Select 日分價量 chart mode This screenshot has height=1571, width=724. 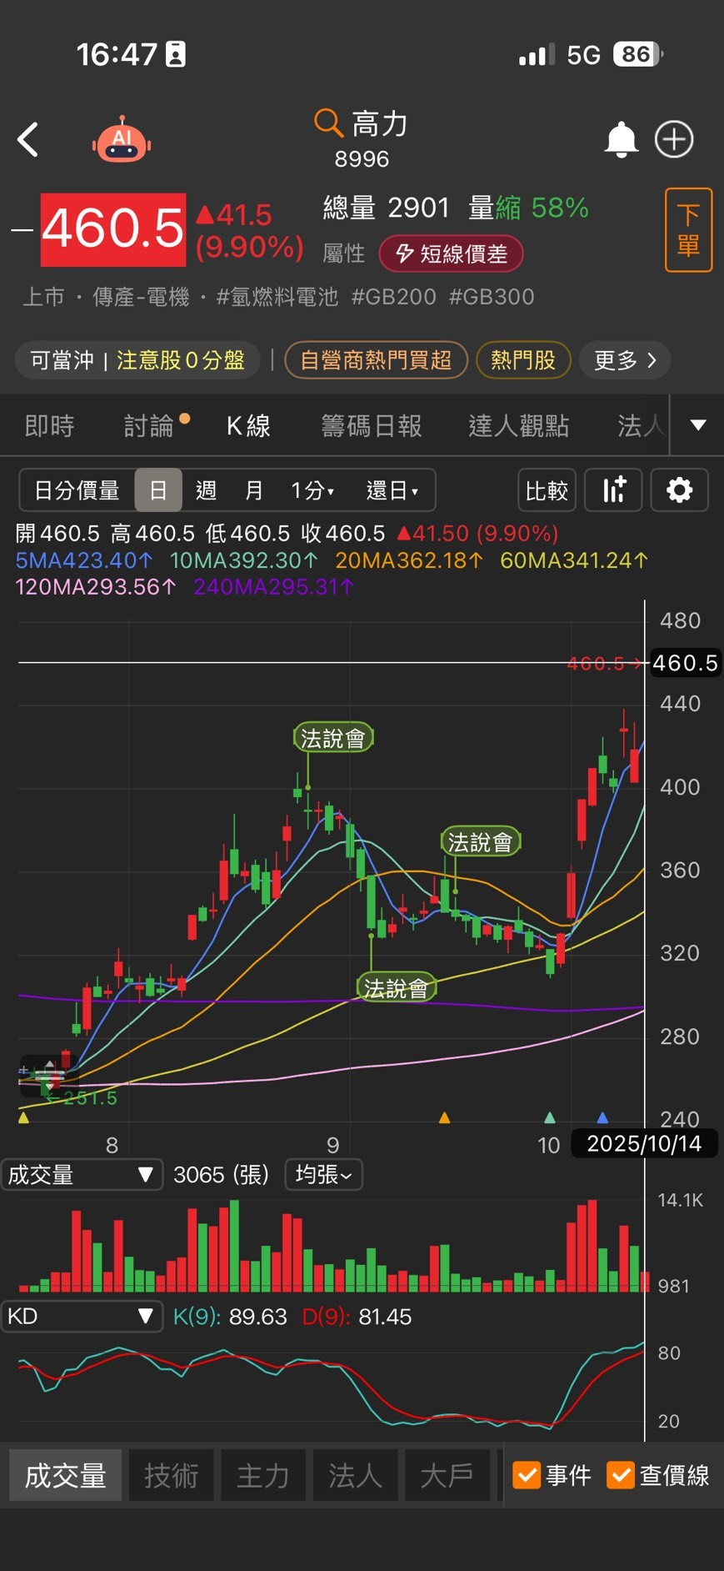point(77,490)
